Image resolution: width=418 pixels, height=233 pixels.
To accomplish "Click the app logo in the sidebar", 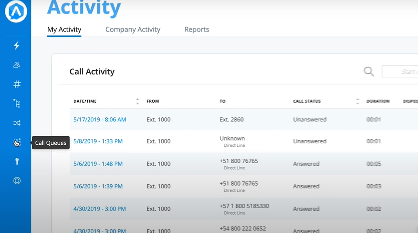I will point(16,12).
